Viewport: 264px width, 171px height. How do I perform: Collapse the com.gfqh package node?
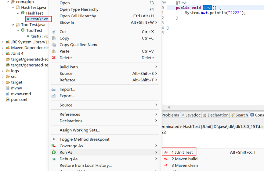click(x=8, y=2)
